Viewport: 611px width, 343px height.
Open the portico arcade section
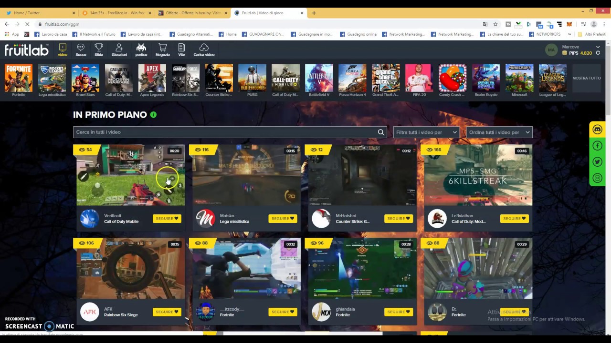[x=141, y=50]
